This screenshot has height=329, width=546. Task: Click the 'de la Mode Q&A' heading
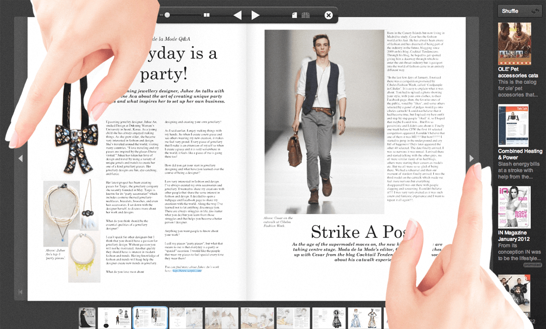pos(171,39)
